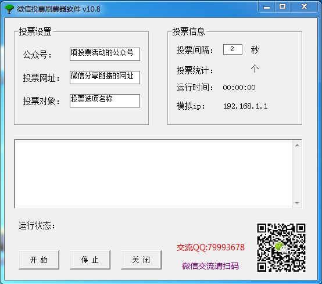Click the 模拟ip label
The width and height of the screenshot is (322, 284).
click(191, 106)
